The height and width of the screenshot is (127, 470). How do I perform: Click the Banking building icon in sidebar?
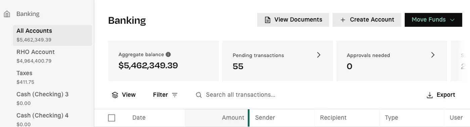7,14
